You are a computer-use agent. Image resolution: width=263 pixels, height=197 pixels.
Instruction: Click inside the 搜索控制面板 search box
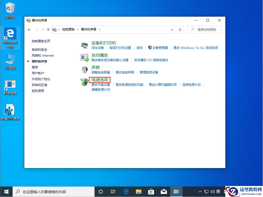(205, 29)
